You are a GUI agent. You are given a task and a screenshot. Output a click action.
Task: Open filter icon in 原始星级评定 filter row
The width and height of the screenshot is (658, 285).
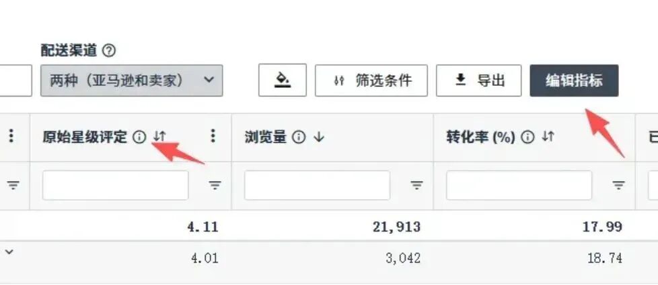pos(215,185)
